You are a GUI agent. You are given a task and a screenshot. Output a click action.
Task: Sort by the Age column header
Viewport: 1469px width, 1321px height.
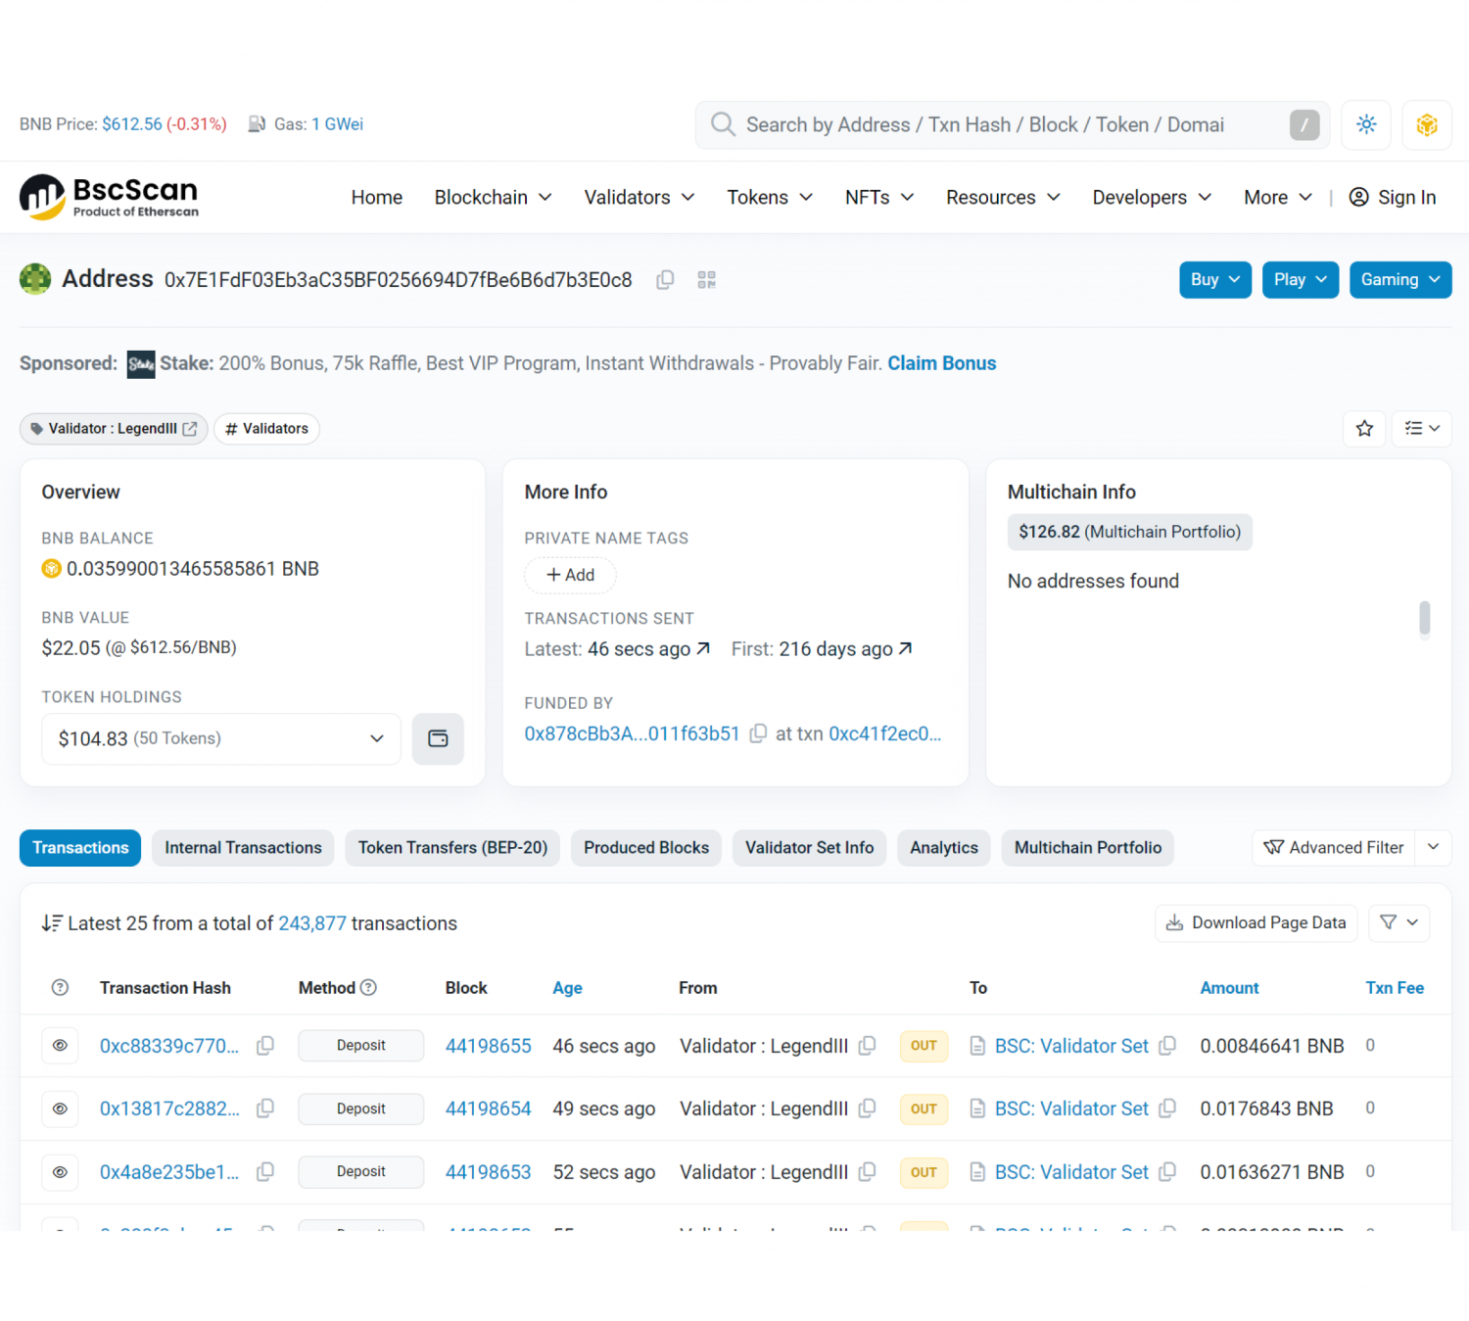pyautogui.click(x=567, y=988)
